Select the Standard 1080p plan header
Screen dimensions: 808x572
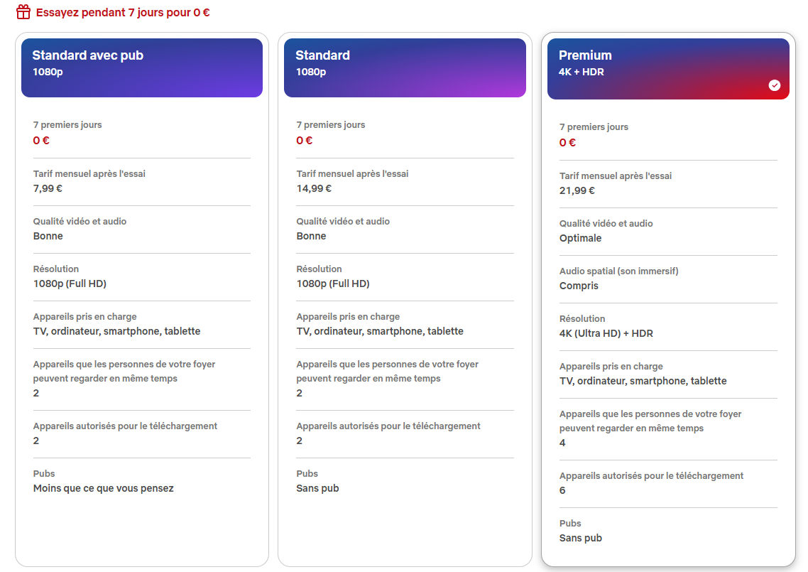[x=405, y=68]
